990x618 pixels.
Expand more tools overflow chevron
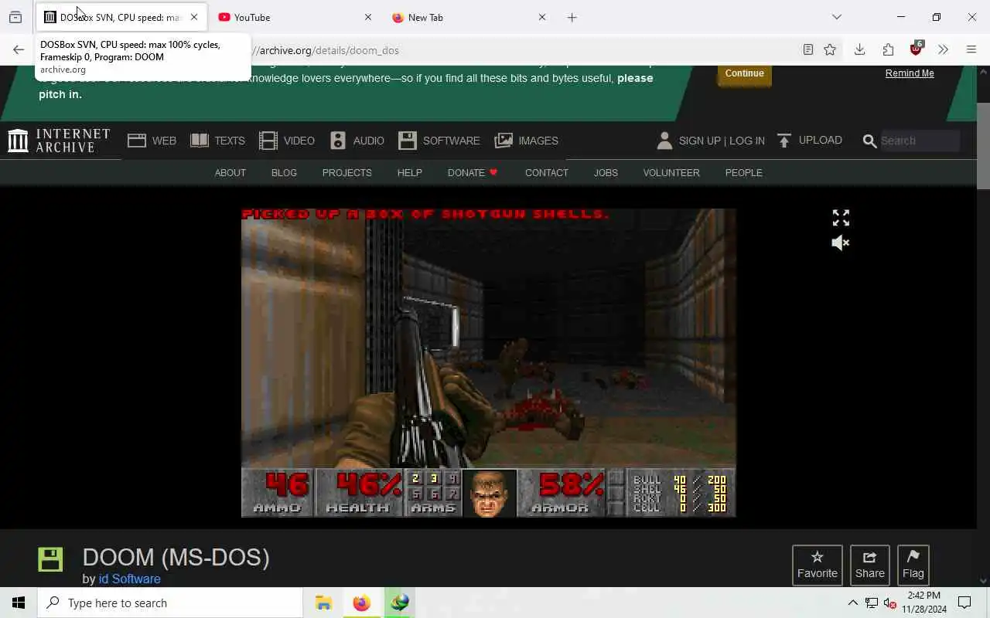tap(943, 50)
